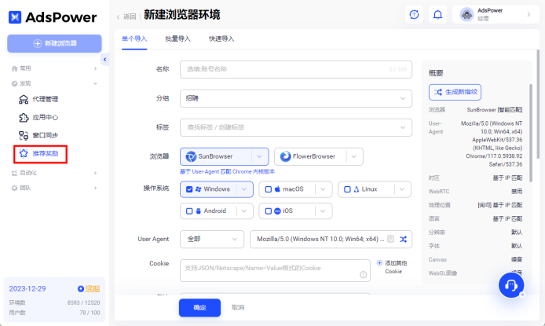Image resolution: width=545 pixels, height=326 pixels.
Task: Click the FlowerBrowser logo icon
Action: tap(285, 156)
